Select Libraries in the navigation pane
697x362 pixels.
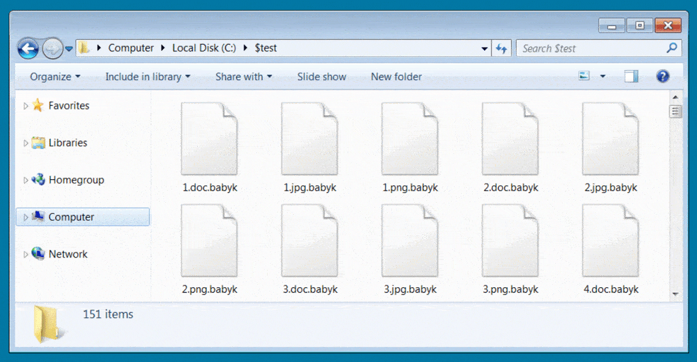point(68,143)
